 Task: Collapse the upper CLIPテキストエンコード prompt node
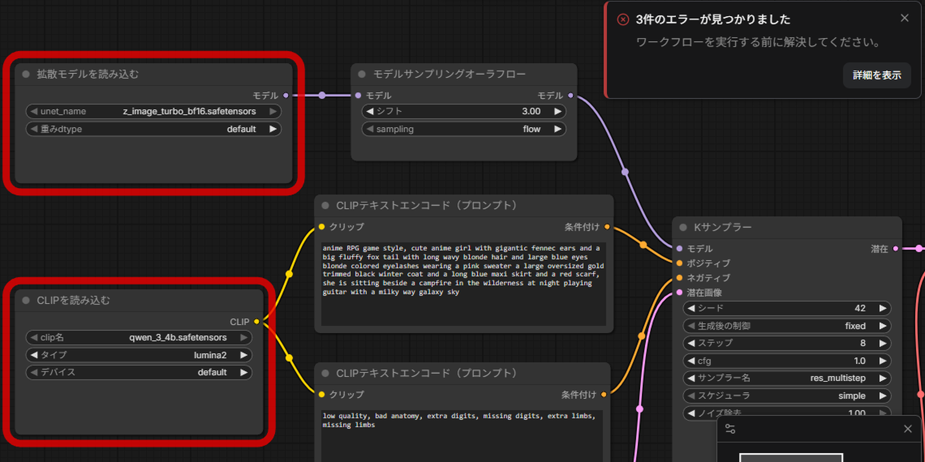(325, 206)
